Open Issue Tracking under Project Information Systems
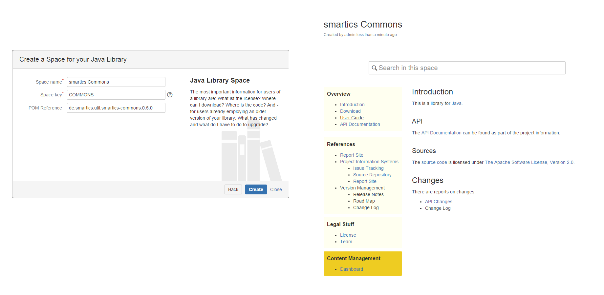Image resolution: width=604 pixels, height=295 pixels. (368, 168)
